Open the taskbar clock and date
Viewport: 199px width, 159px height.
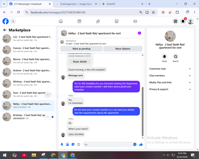coord(182,155)
